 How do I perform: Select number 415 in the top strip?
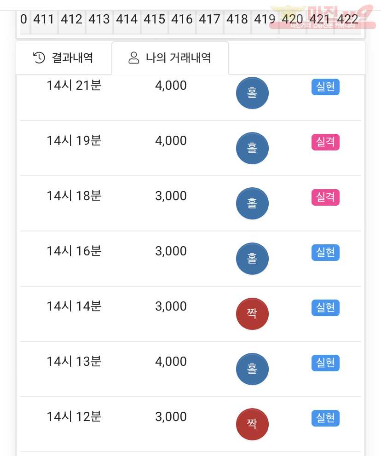tap(154, 19)
